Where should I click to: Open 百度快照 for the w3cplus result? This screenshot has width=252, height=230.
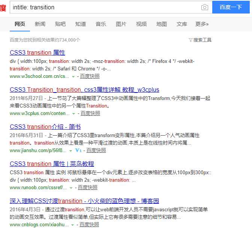(x=90, y=114)
